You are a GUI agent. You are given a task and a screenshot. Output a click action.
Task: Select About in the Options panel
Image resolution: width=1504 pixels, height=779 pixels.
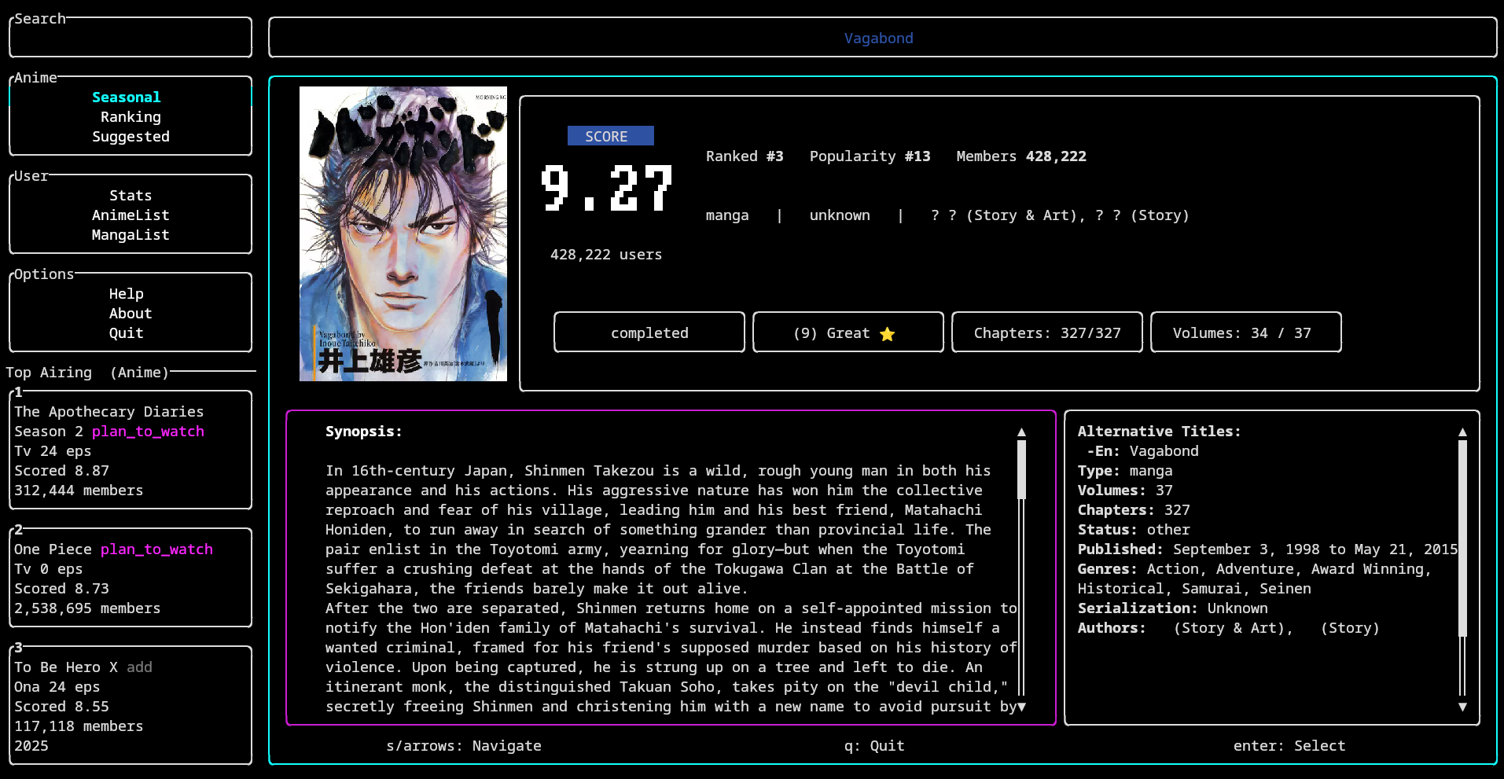(131, 314)
